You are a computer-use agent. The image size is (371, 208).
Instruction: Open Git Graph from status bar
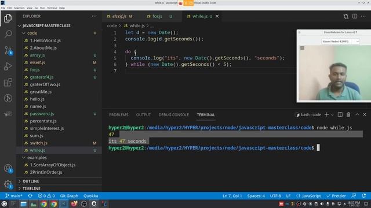click(69, 196)
